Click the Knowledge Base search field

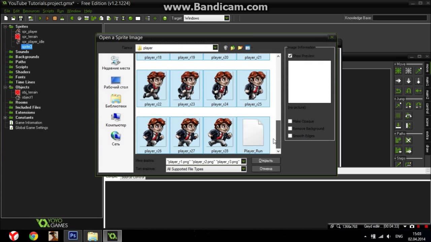click(x=400, y=18)
